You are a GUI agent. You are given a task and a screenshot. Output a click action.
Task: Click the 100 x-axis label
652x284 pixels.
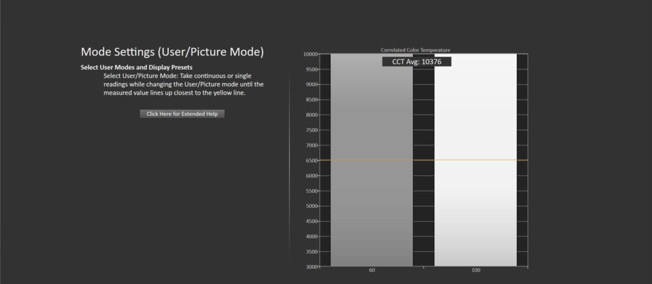tap(475, 270)
